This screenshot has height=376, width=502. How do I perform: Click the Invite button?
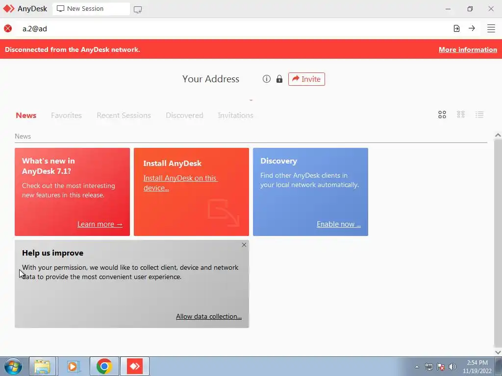click(306, 79)
